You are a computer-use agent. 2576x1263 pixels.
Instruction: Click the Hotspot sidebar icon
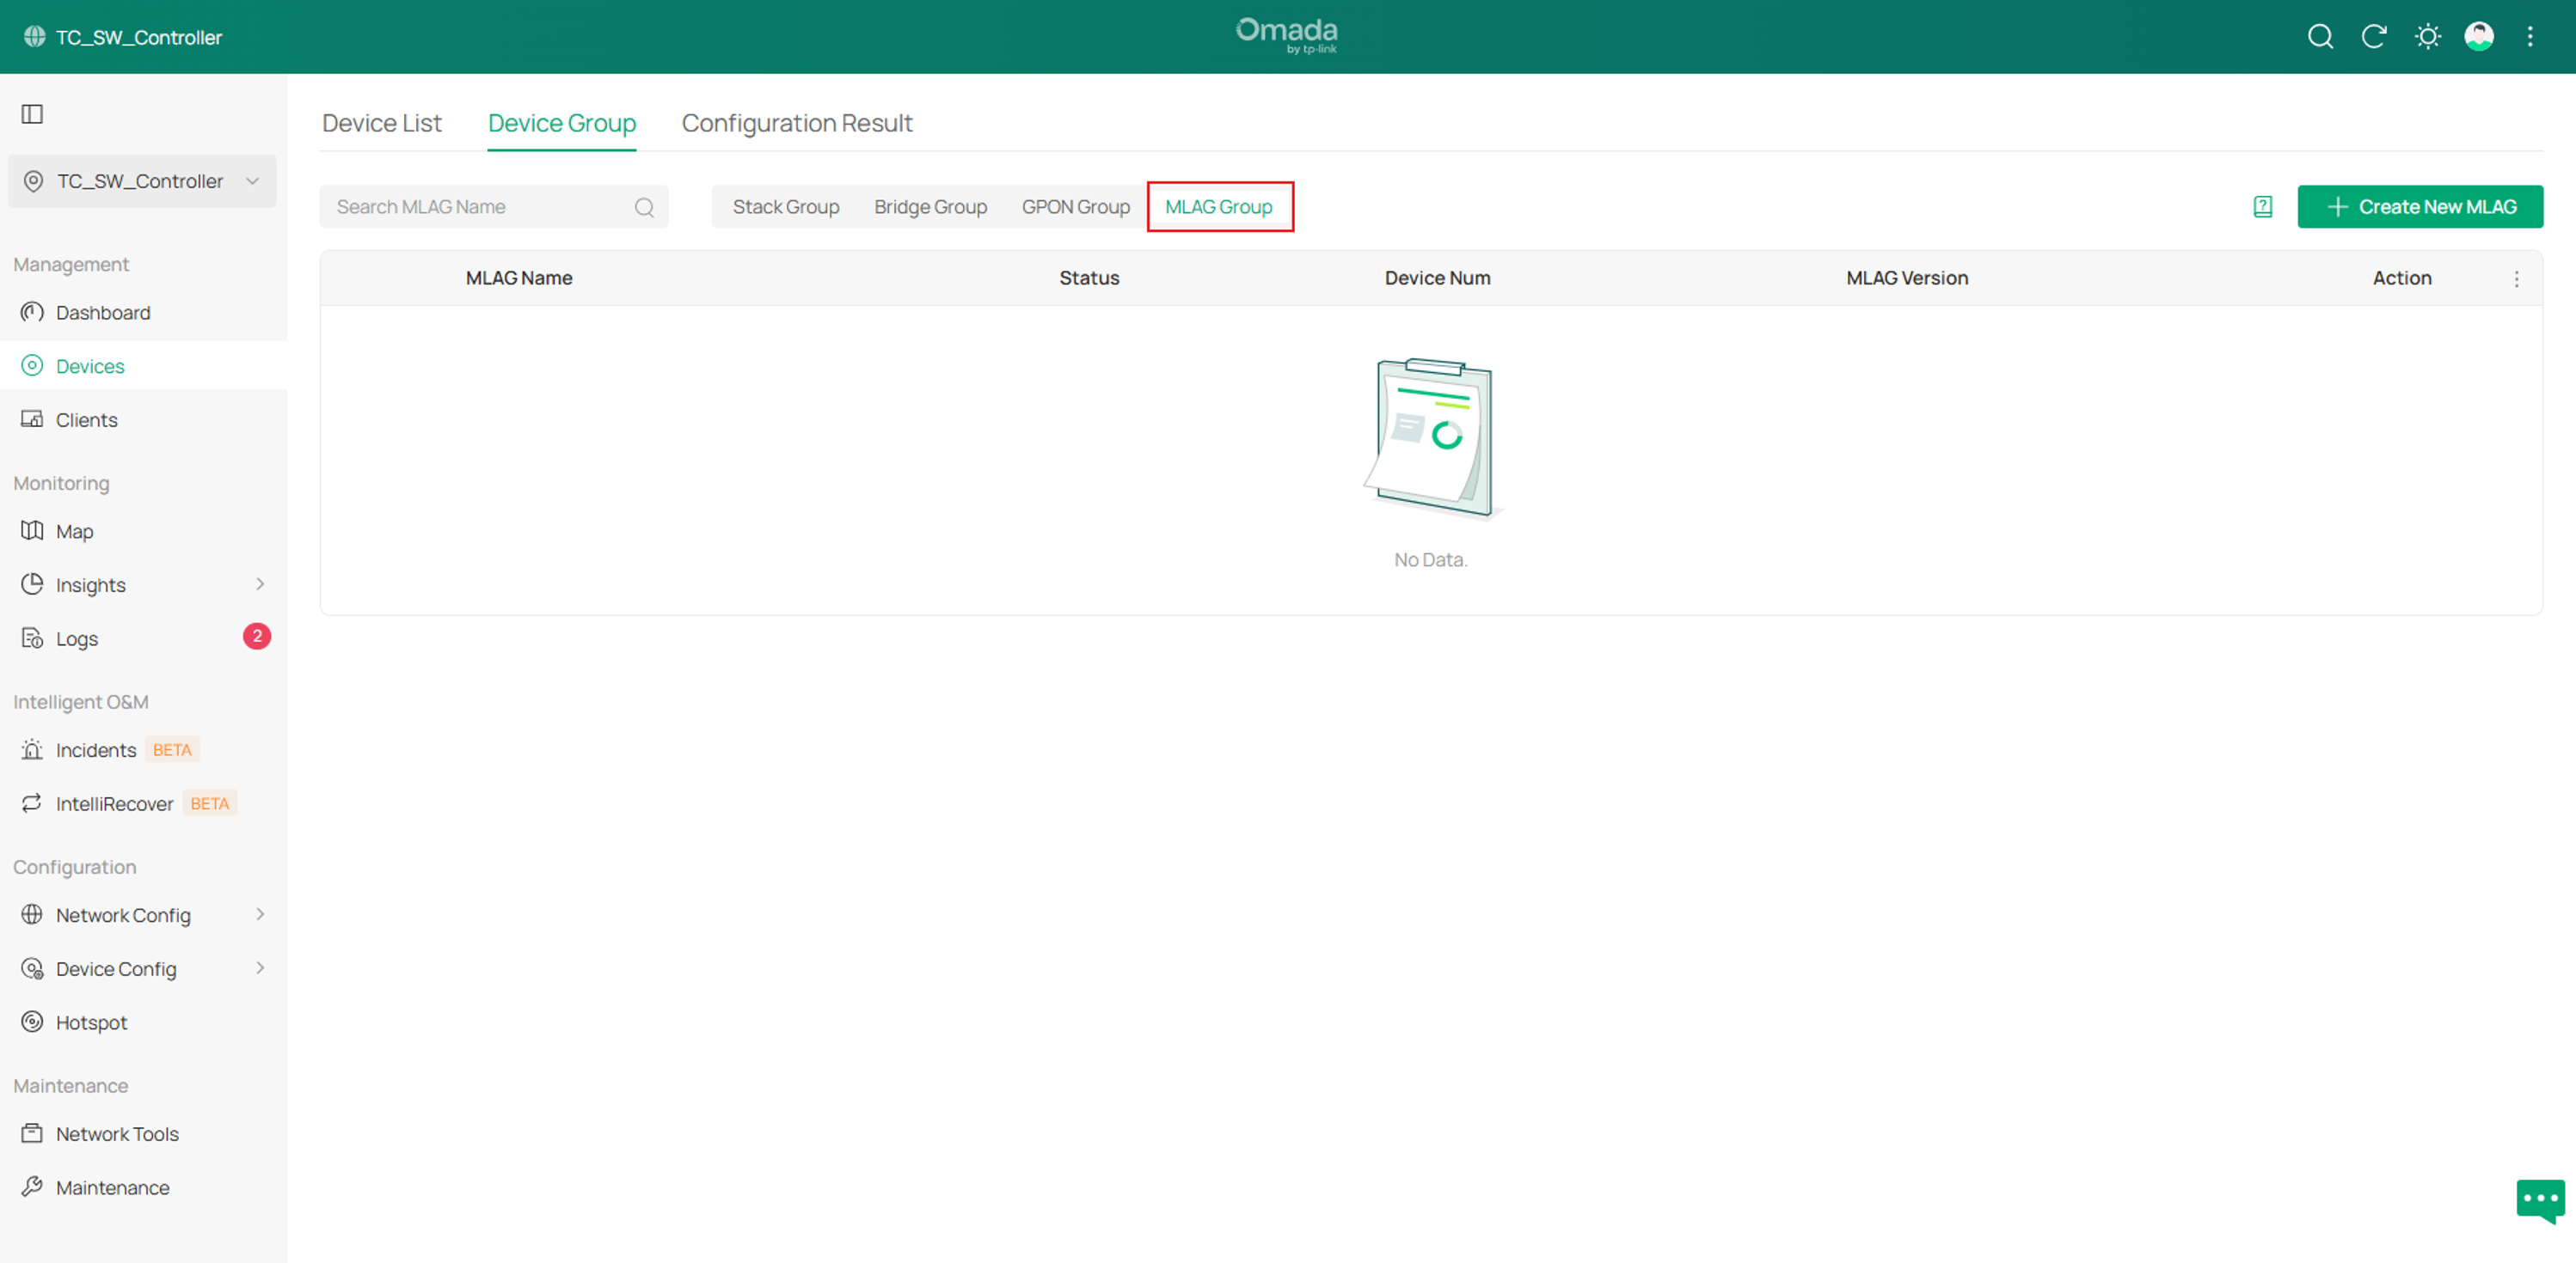tap(32, 1022)
